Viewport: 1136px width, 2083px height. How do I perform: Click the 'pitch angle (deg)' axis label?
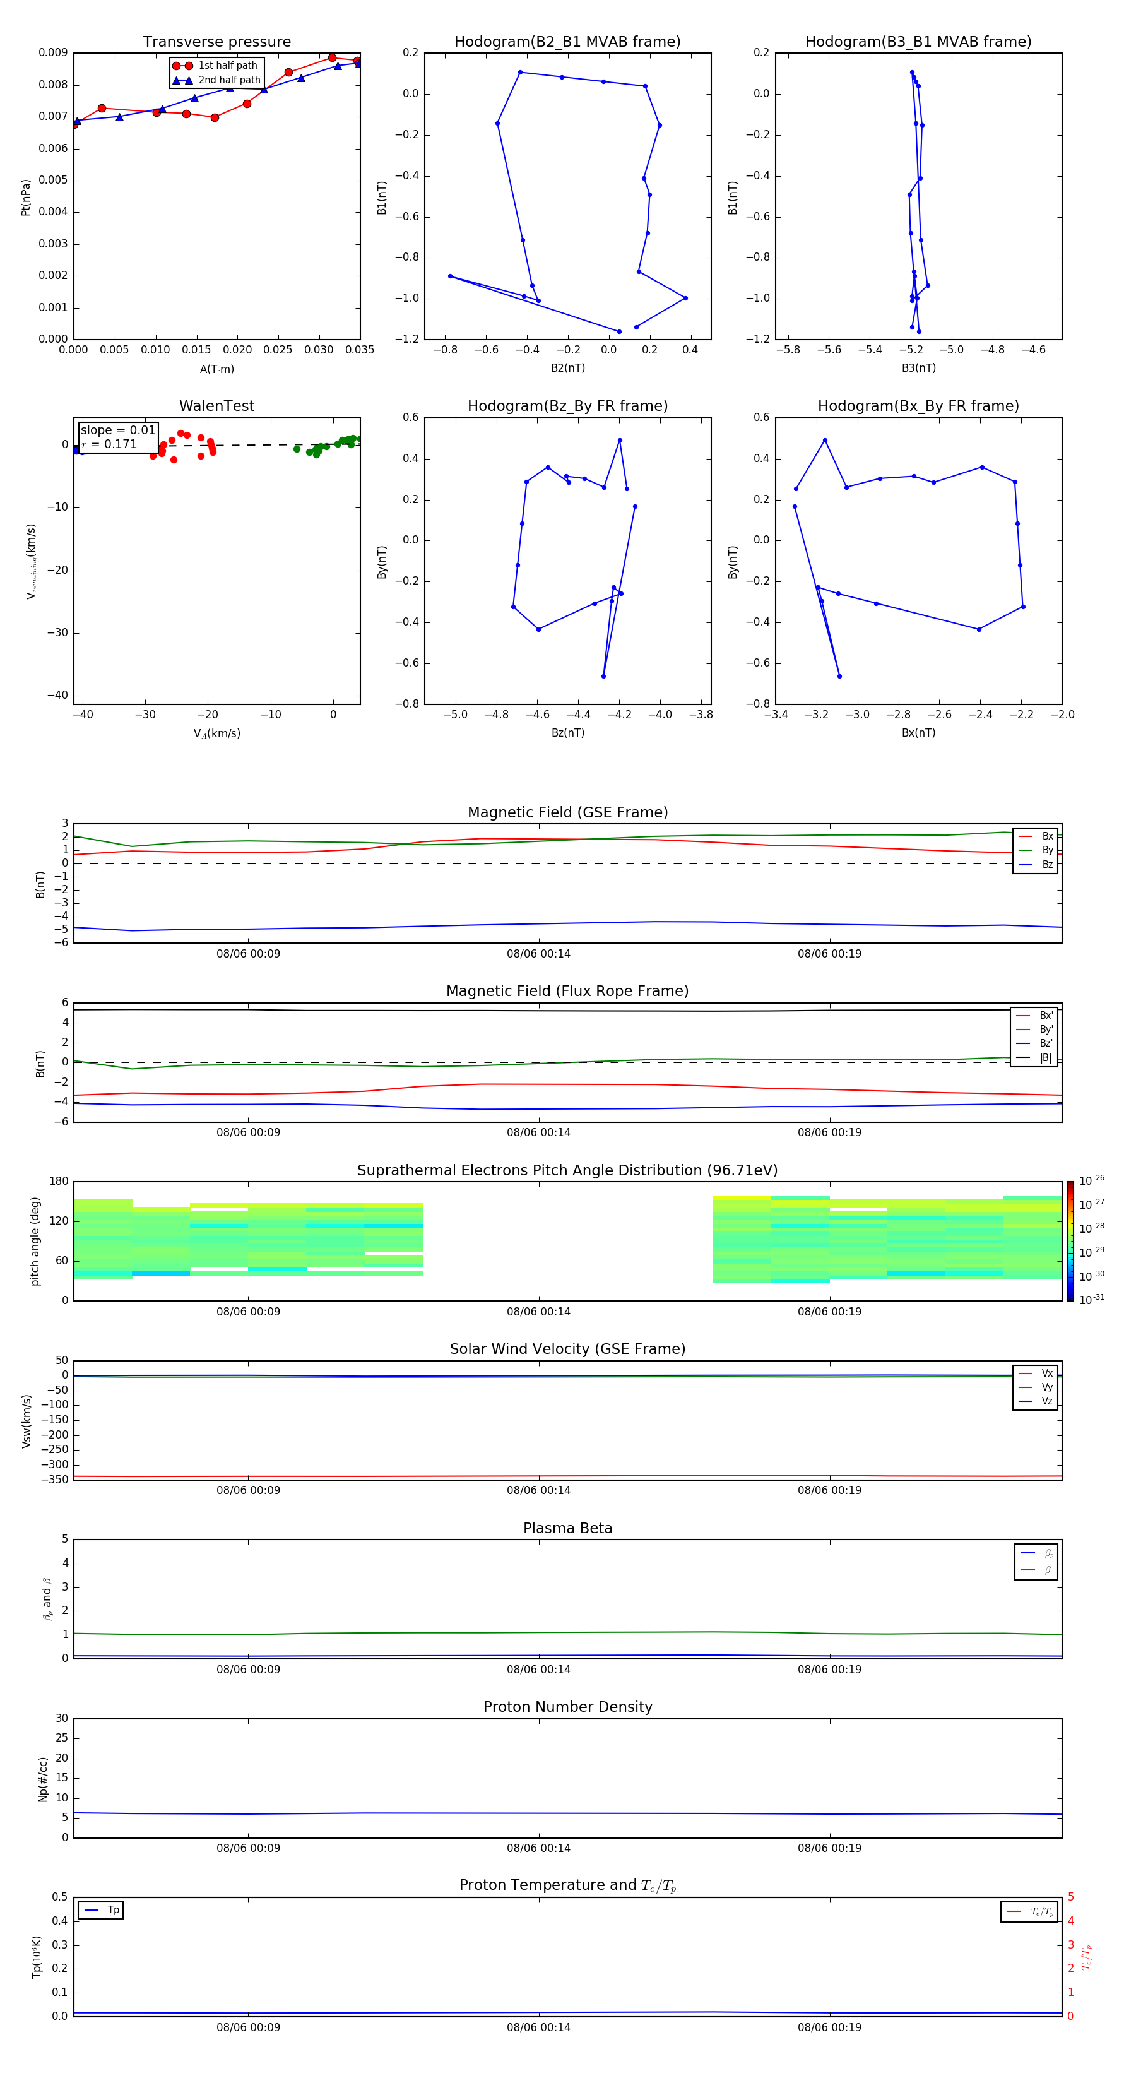(x=35, y=1241)
